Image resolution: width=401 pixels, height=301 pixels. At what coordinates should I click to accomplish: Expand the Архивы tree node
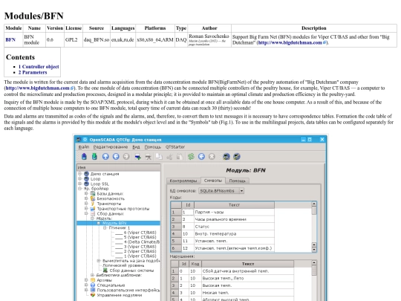[x=86, y=280]
